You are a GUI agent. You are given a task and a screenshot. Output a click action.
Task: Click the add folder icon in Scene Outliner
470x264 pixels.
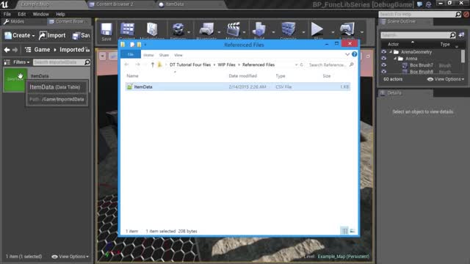click(x=461, y=35)
